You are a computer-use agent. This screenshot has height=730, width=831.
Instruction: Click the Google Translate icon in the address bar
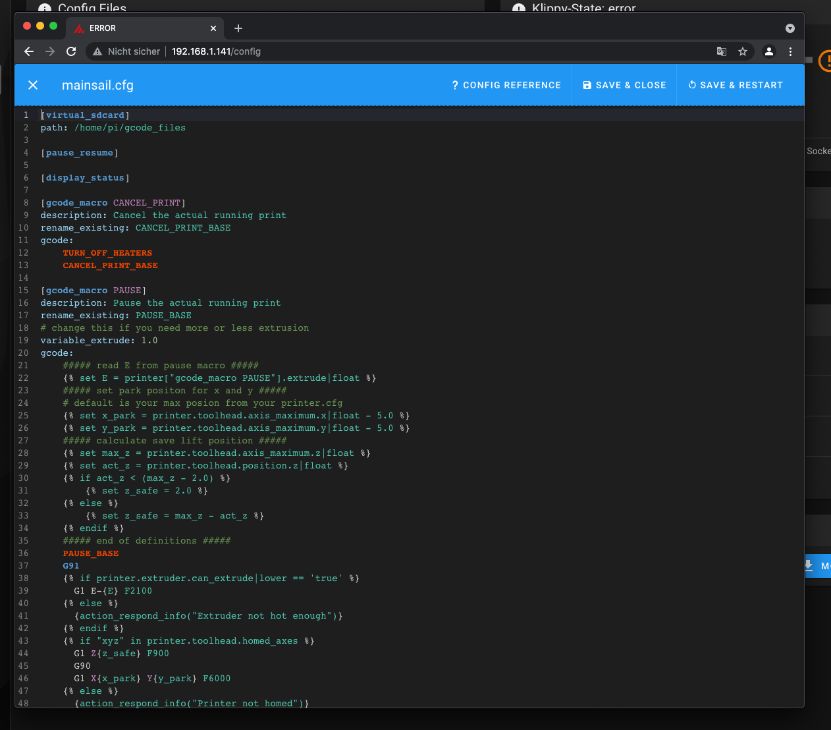point(721,51)
